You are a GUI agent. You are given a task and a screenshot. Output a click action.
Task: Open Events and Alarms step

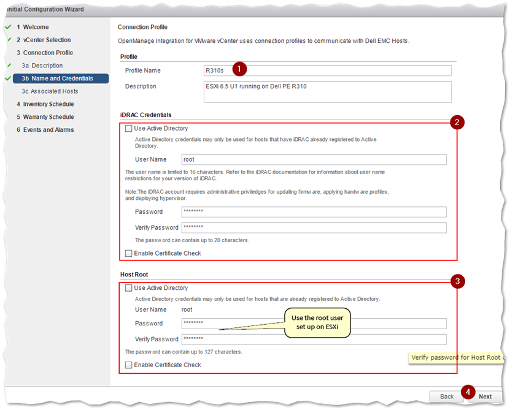point(45,130)
